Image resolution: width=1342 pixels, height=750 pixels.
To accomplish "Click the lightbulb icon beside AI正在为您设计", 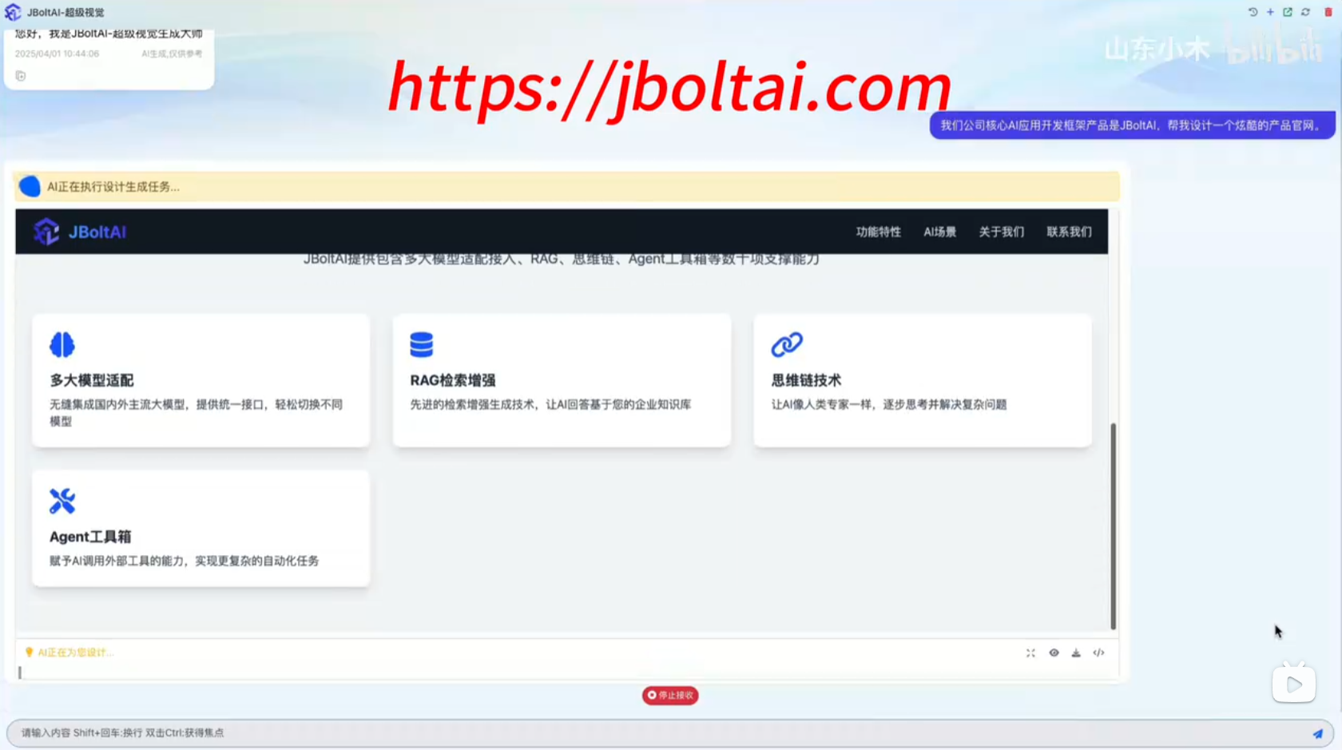I will (30, 653).
